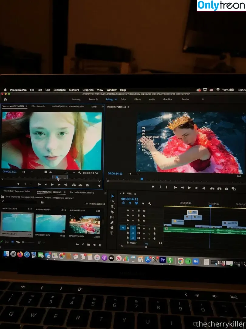Play the clip in the Program monitor

click(190, 188)
